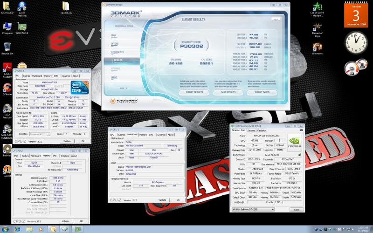
Task: Click Validate in CPU tab CPU-Z window
Action: pyautogui.click(x=67, y=141)
